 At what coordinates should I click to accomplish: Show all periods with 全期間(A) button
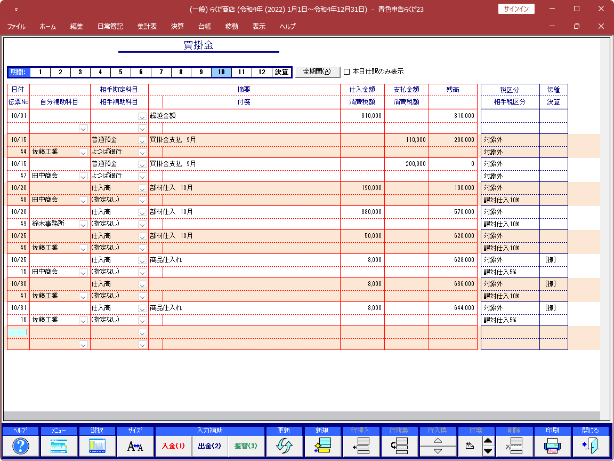coord(318,71)
